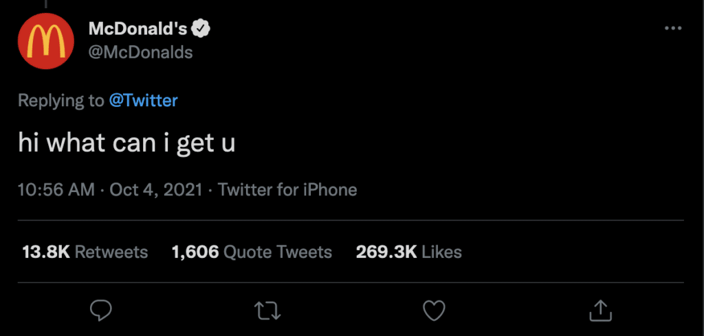
Task: Click the "Replying to" label
Action: [60, 100]
